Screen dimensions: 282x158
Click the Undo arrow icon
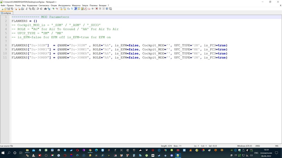pos(38,9)
